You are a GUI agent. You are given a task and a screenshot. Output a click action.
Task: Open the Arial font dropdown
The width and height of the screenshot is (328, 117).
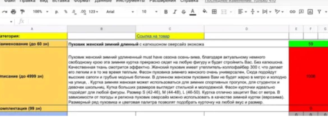(120, 12)
